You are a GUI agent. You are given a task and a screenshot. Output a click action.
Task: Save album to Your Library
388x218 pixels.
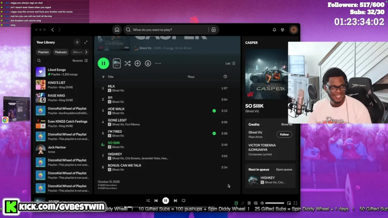(138, 63)
